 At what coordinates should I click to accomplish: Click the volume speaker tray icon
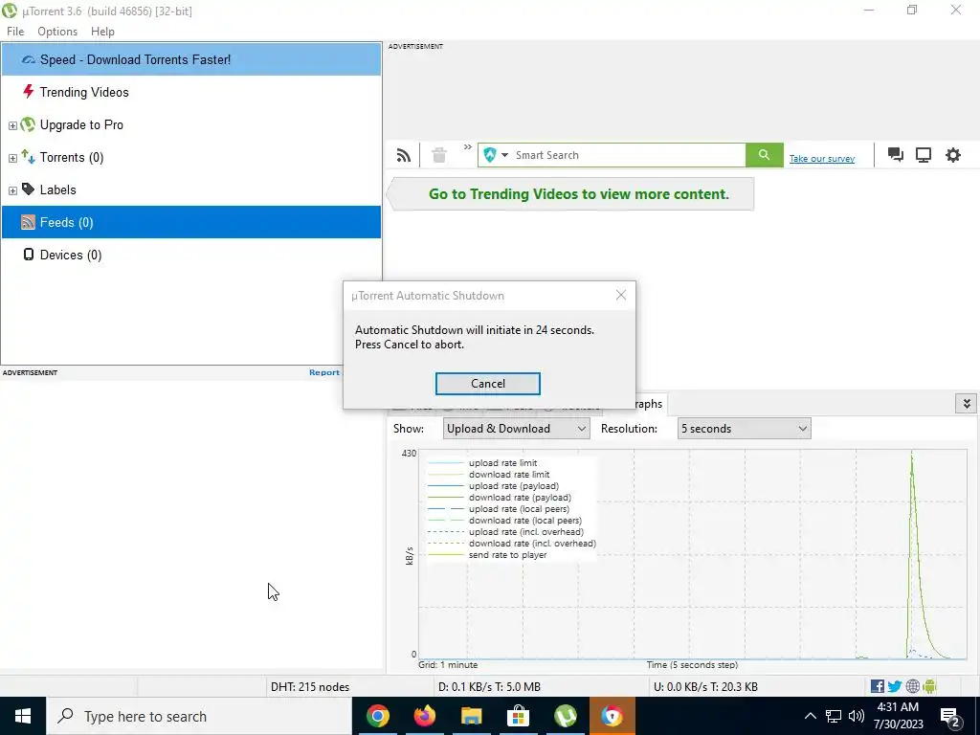(857, 716)
